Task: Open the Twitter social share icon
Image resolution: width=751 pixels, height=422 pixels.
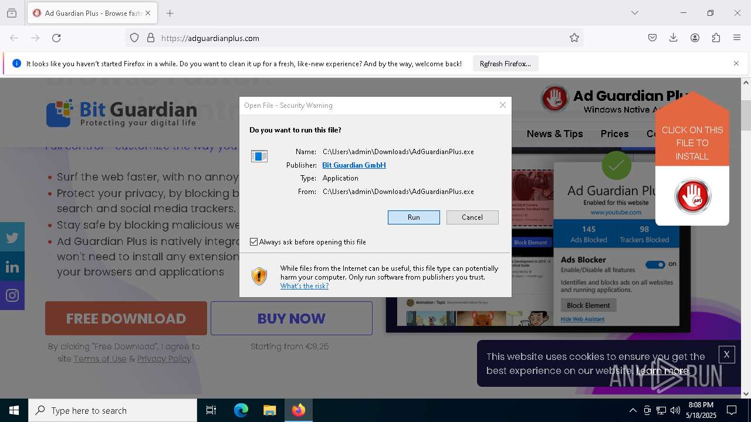Action: [x=12, y=237]
